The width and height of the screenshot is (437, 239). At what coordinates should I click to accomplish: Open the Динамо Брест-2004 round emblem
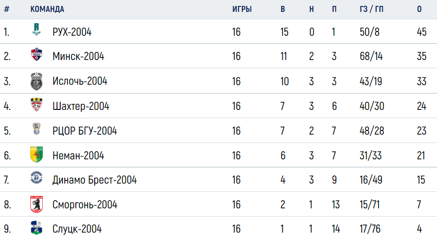(36, 178)
